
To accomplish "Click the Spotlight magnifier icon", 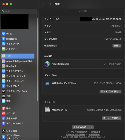I will pos(4,66).
